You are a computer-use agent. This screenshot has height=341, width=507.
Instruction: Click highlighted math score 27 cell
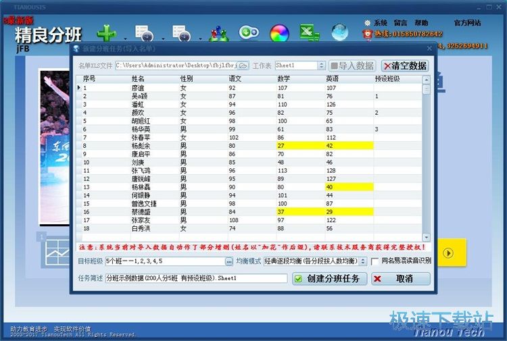301,146
